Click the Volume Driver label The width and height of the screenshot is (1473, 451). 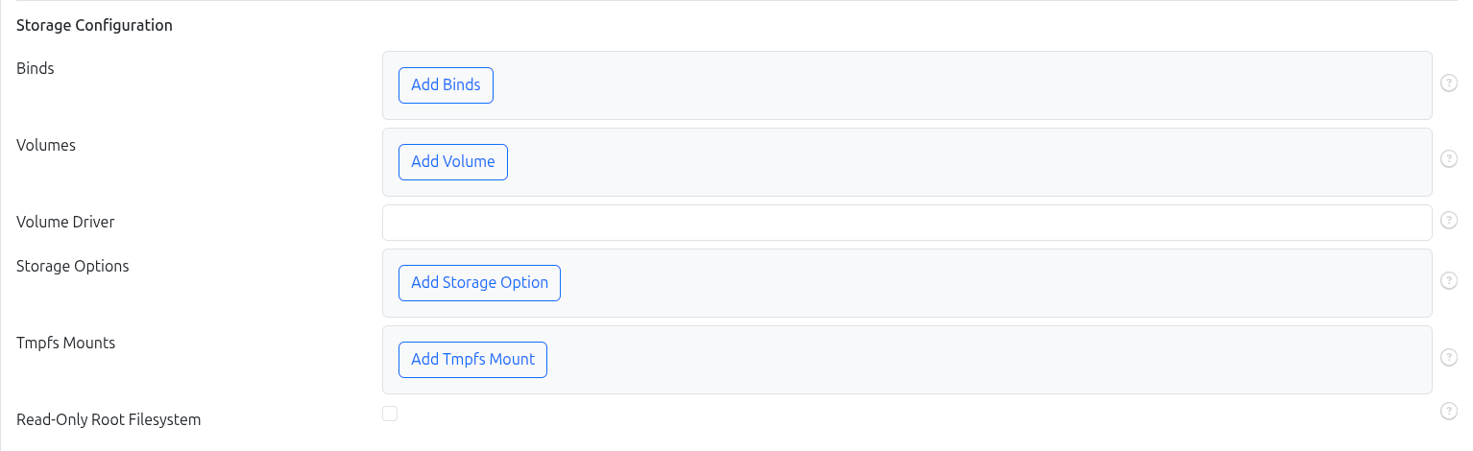pos(65,223)
